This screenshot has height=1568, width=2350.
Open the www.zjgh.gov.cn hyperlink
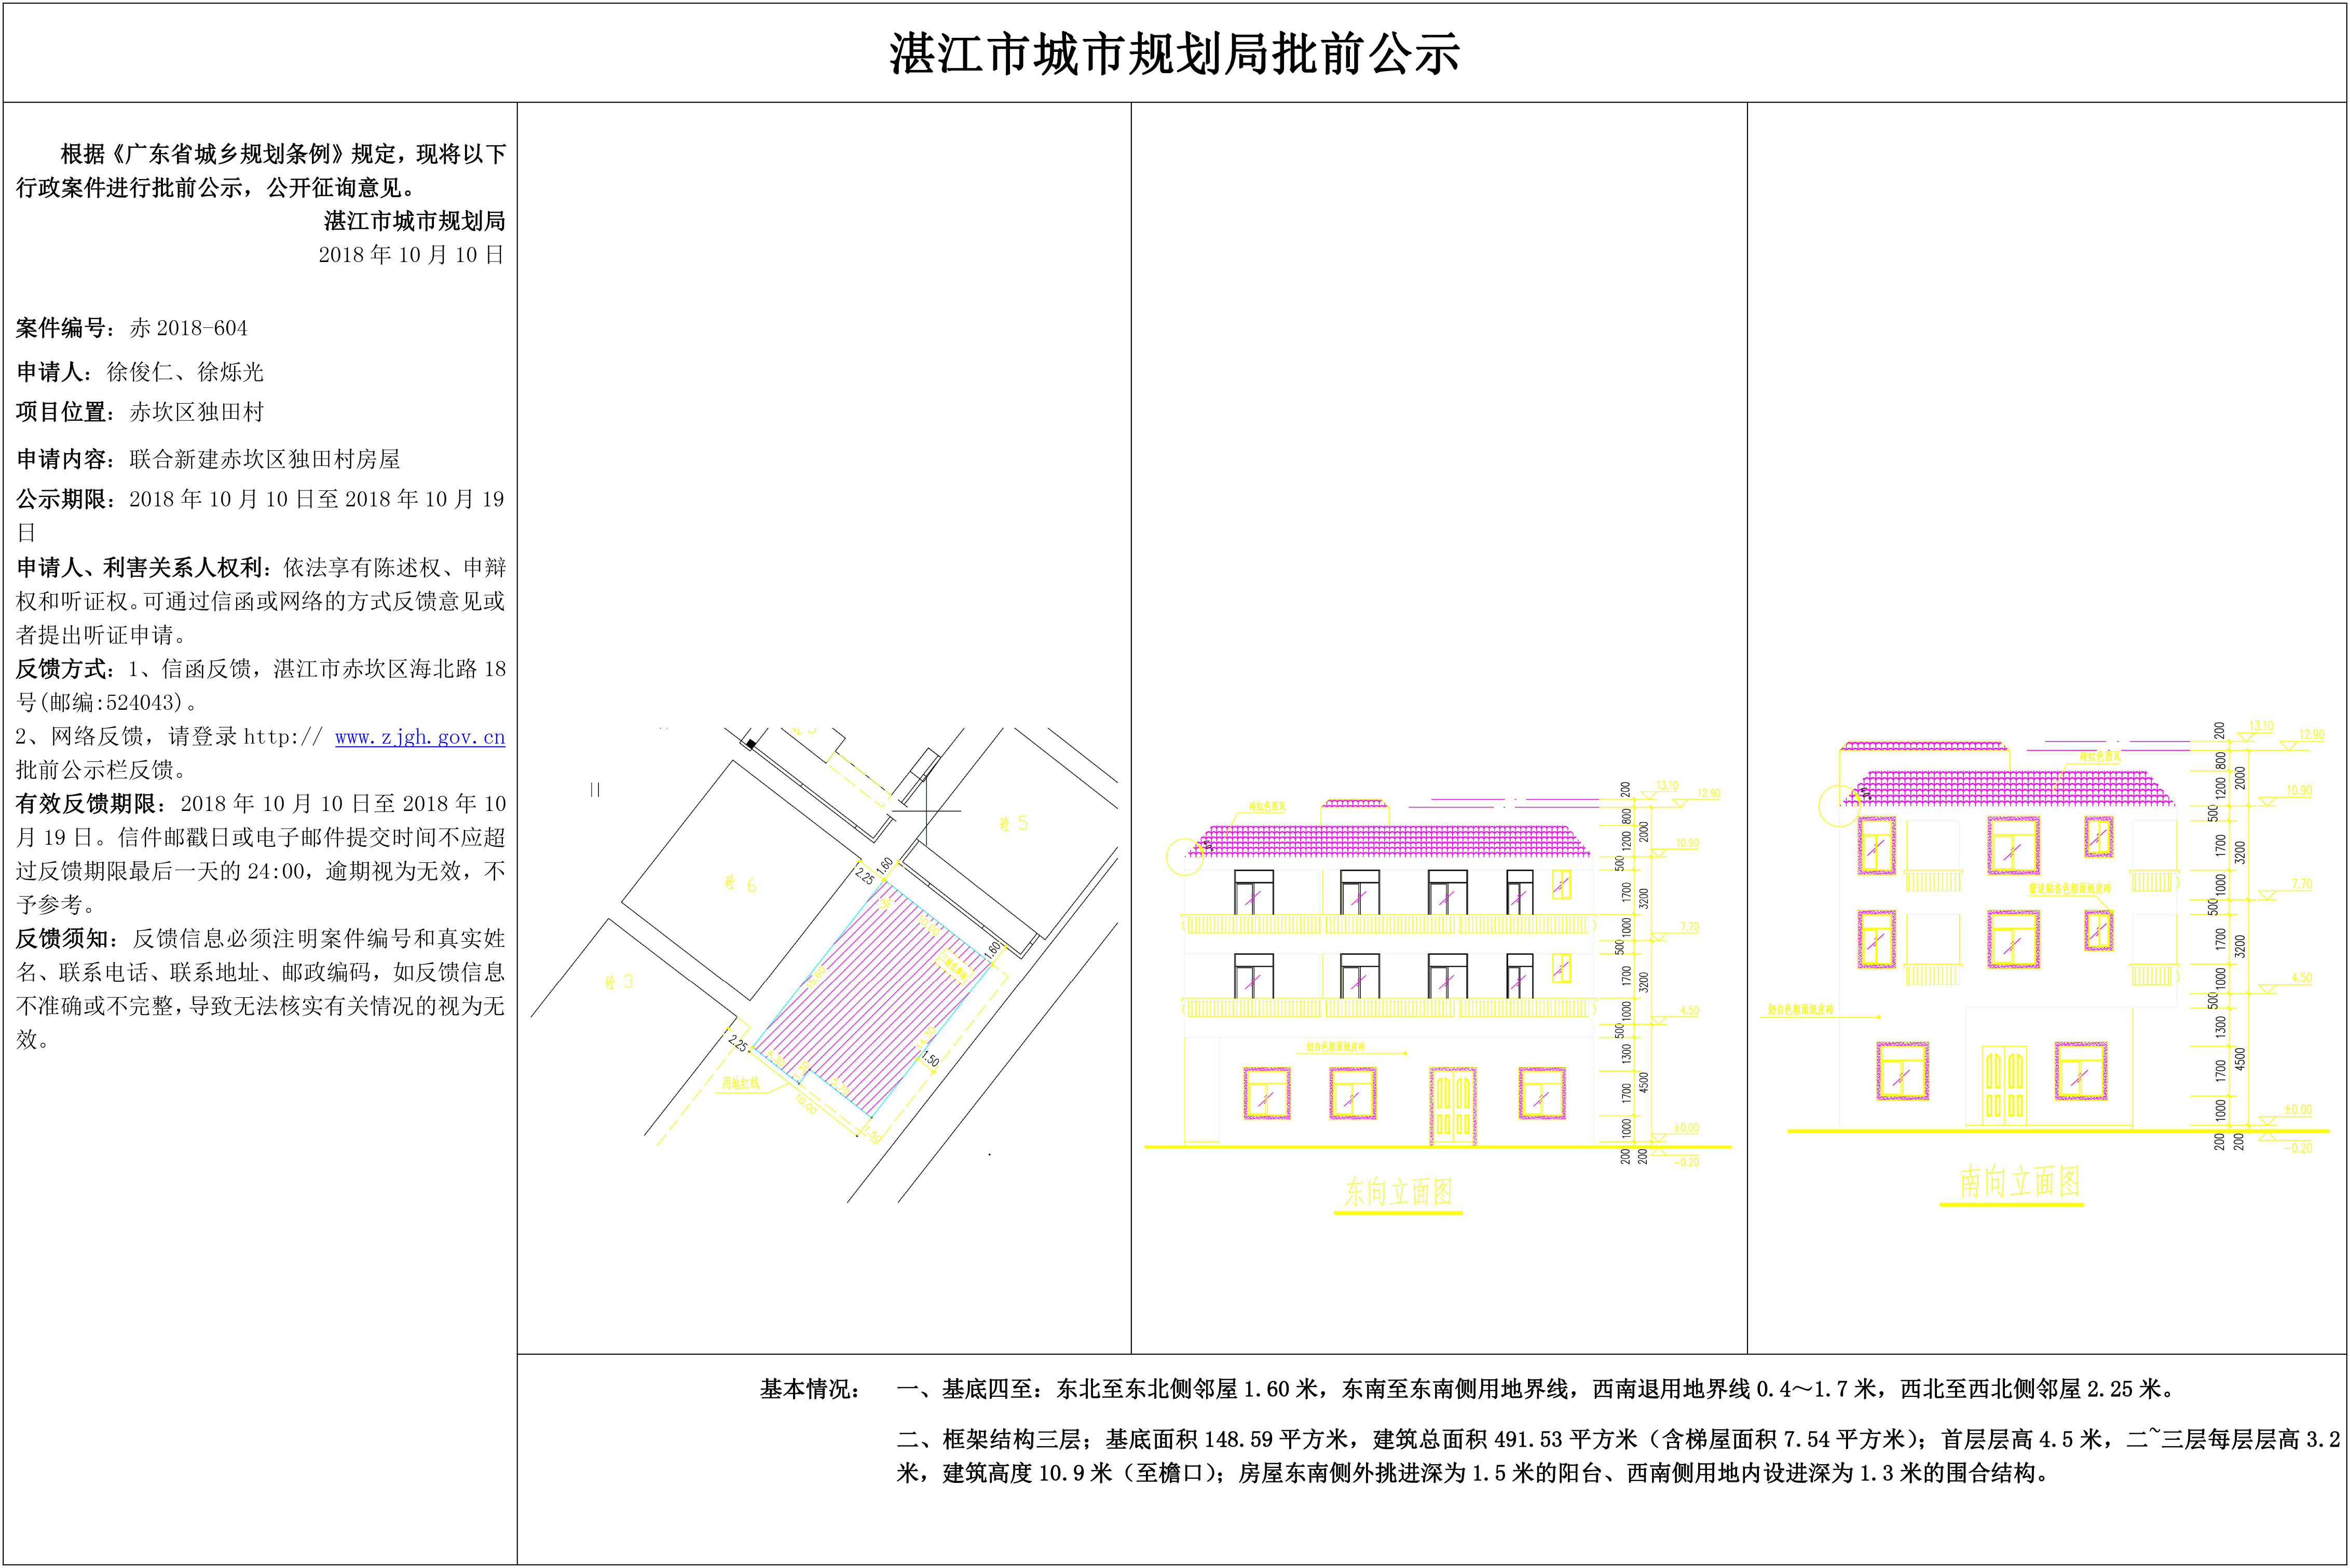[x=419, y=738]
